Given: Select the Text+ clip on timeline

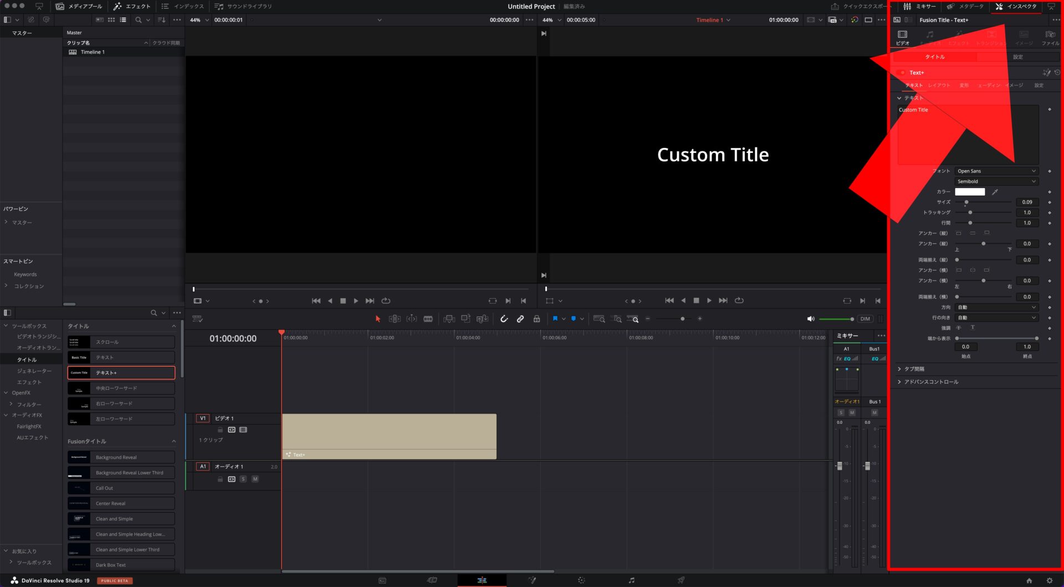Looking at the screenshot, I should [389, 436].
